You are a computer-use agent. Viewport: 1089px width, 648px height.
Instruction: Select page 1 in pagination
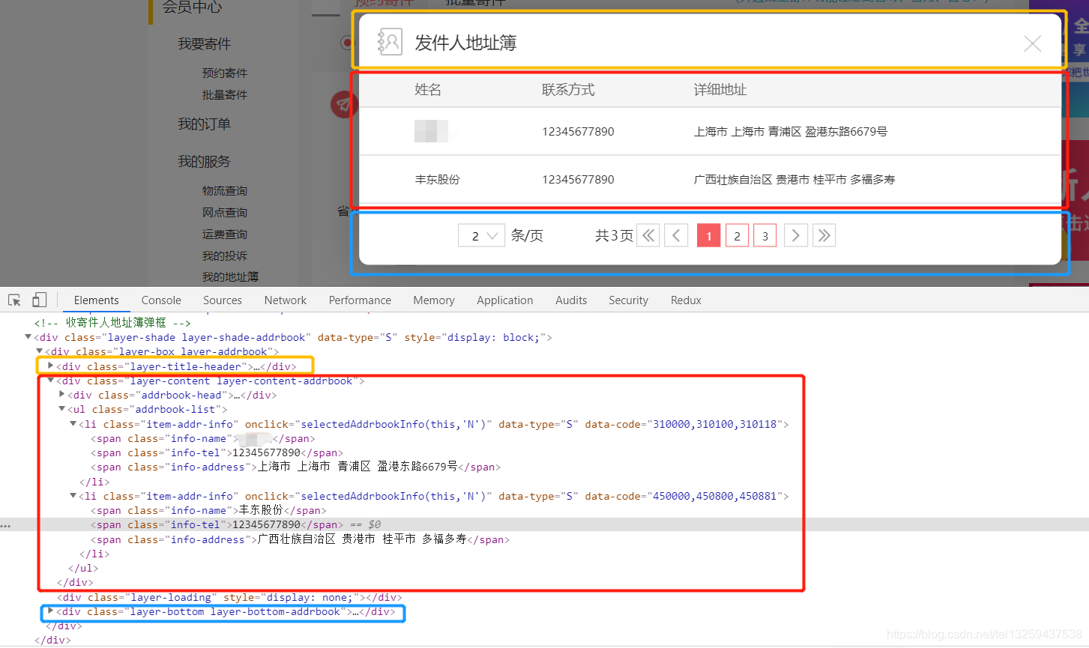click(709, 236)
